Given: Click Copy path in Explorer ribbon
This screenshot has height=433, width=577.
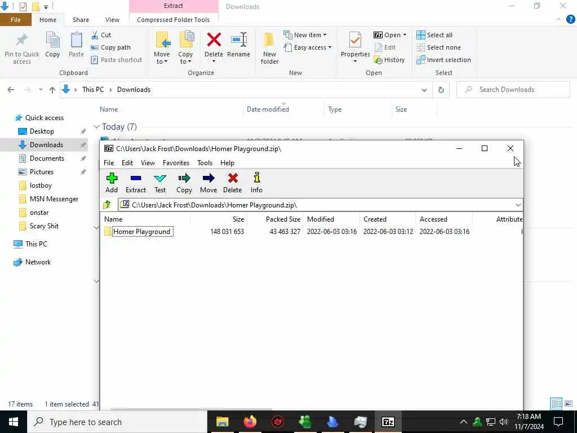Looking at the screenshot, I should point(110,47).
